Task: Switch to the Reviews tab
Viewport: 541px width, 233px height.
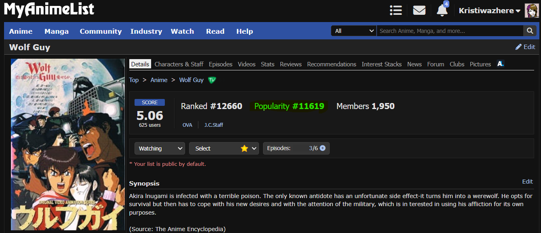Action: click(x=291, y=64)
